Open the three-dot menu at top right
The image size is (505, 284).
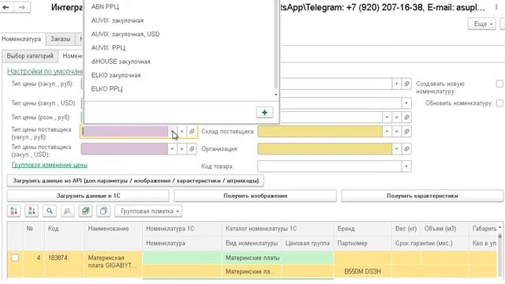(x=496, y=7)
